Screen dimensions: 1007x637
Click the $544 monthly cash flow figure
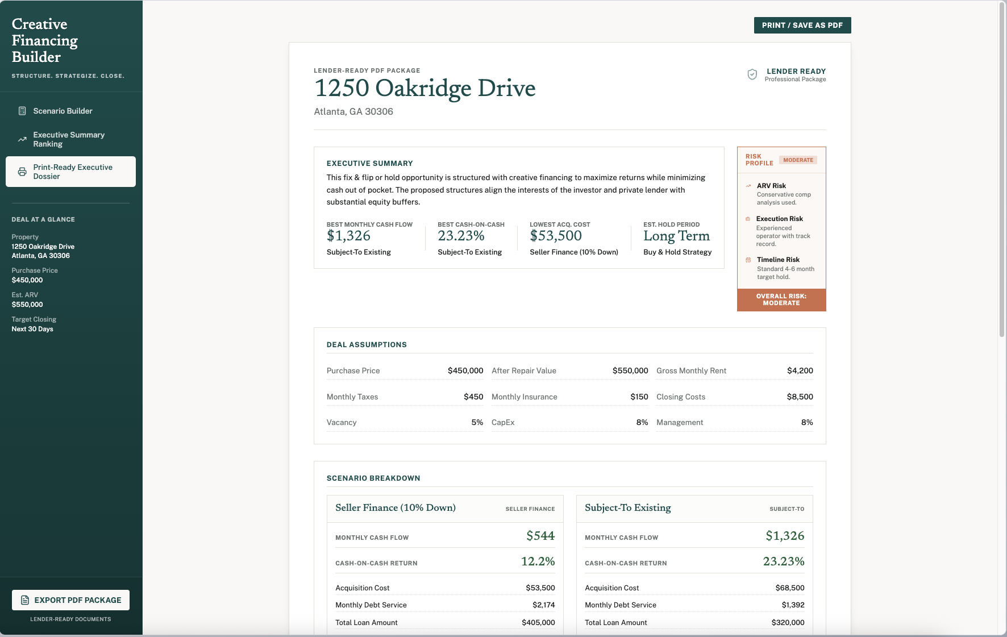(540, 536)
